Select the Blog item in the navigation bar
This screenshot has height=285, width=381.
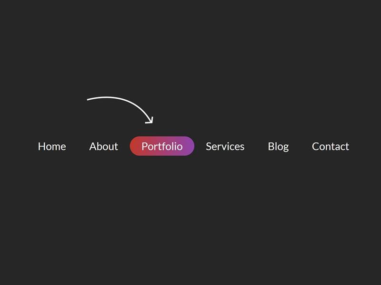[x=278, y=146]
